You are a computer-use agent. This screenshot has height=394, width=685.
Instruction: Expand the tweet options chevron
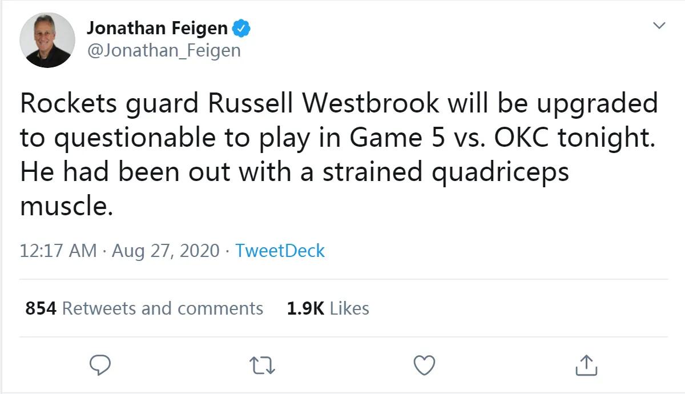(659, 26)
